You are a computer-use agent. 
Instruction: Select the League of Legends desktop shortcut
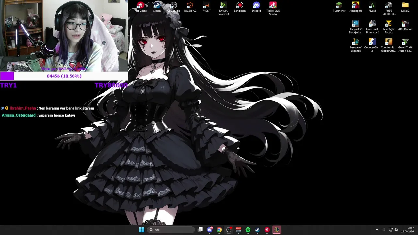point(356,45)
